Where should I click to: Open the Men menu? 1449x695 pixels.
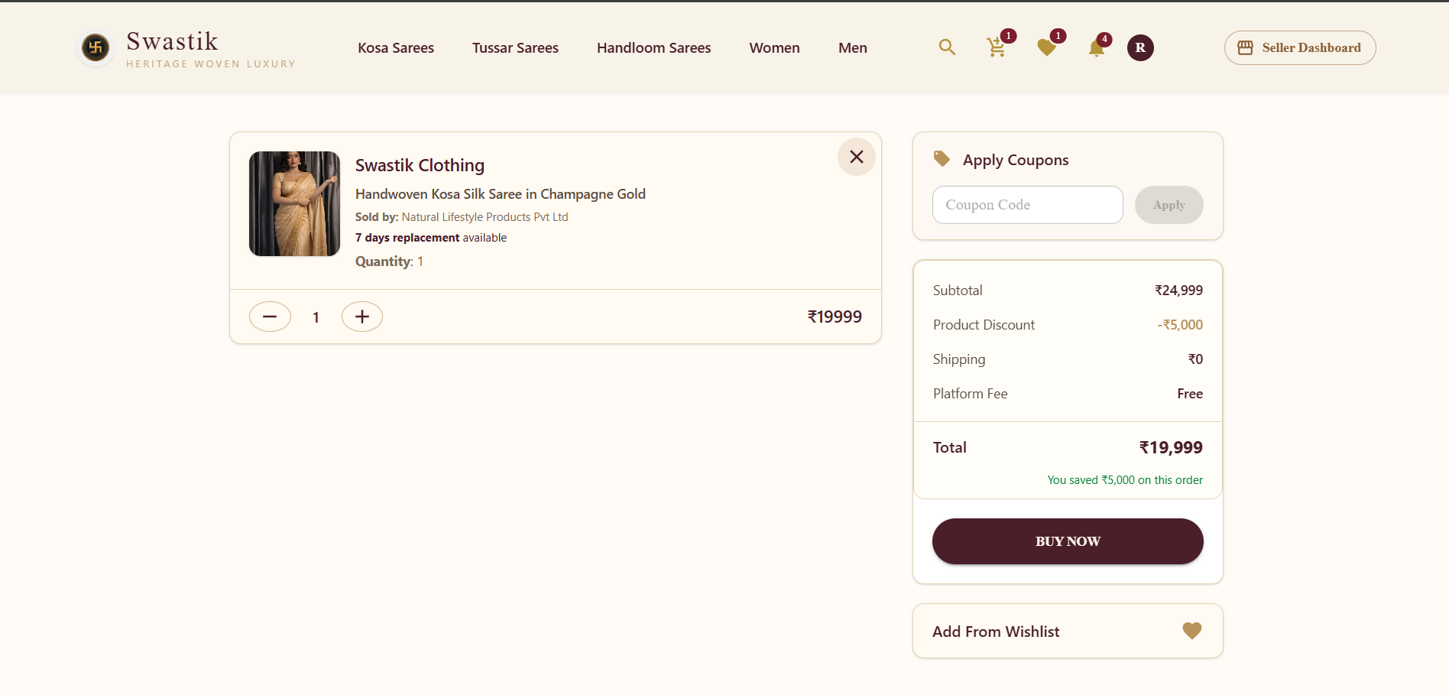pyautogui.click(x=852, y=47)
